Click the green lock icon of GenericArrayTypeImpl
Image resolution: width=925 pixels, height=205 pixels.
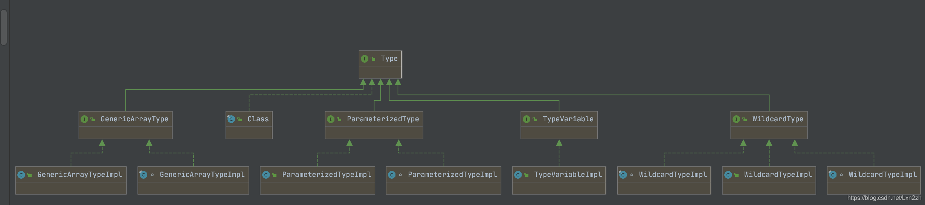29,175
